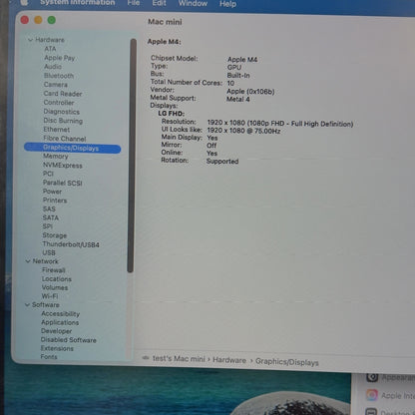
Task: Collapse the Software section
Action: click(x=27, y=304)
